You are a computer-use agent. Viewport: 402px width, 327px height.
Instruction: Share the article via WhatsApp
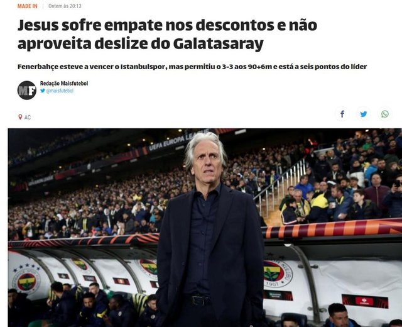coord(384,114)
